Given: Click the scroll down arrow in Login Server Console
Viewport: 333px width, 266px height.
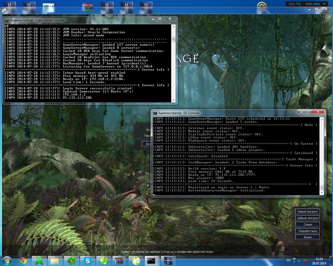Looking at the screenshot, I should point(173,100).
